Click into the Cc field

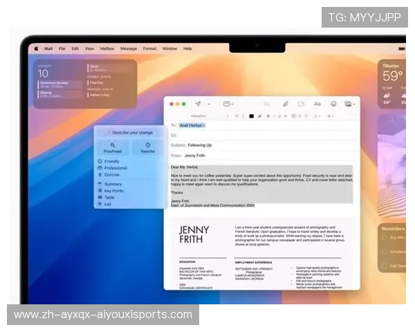point(262,135)
